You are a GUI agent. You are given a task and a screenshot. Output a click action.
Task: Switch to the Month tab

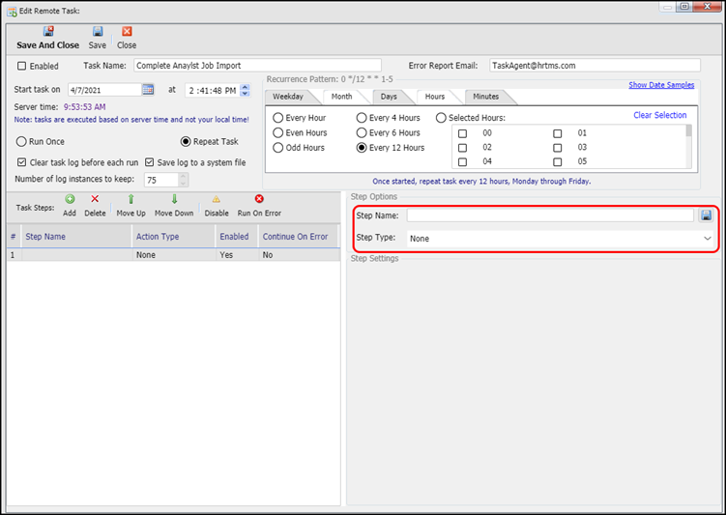(341, 97)
